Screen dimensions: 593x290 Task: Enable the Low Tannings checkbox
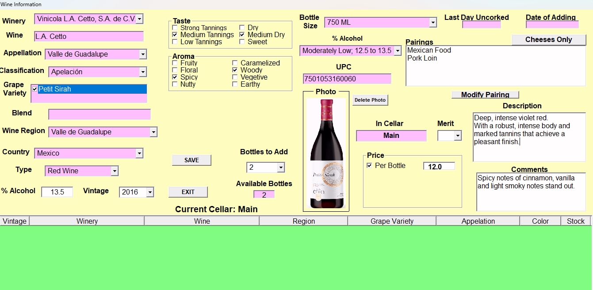point(175,42)
